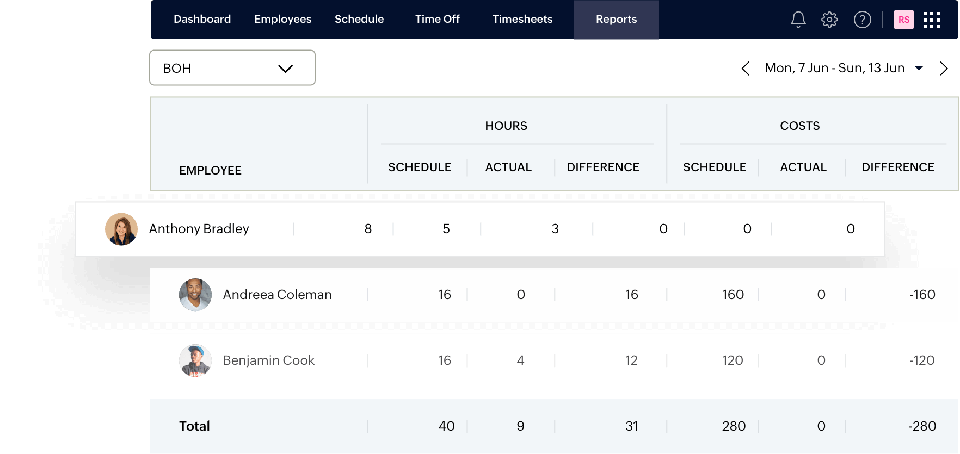Click the COSTS group header
This screenshot has width=960, height=454.
point(799,126)
